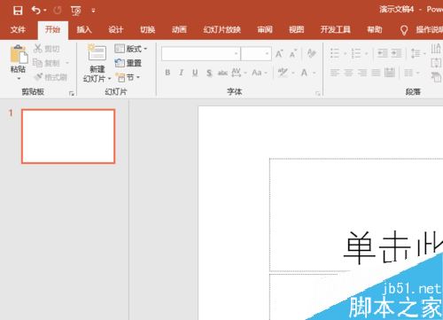Toggle Center paragraph alignment

348,73
